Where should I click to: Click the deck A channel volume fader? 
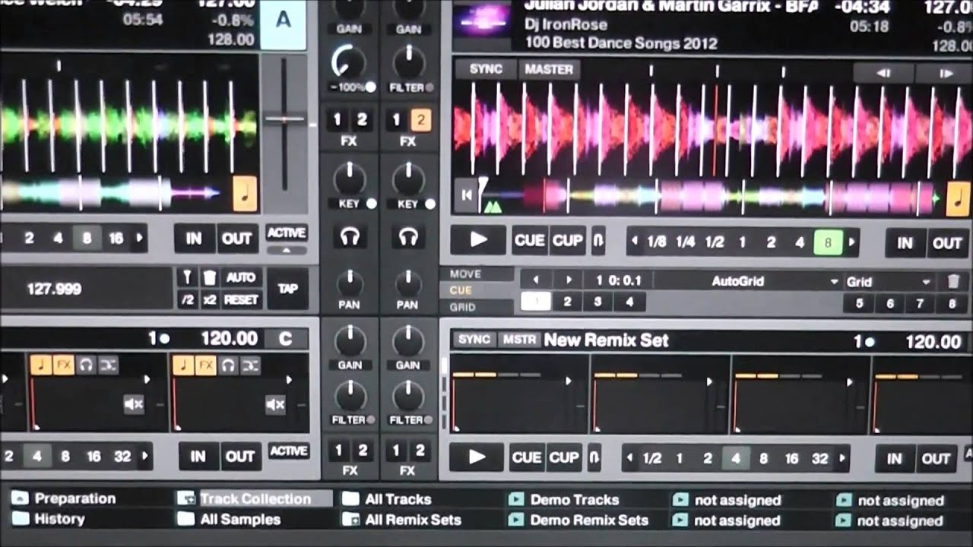click(286, 119)
